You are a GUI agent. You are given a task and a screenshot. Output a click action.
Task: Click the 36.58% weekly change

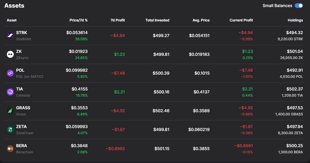click(81, 39)
